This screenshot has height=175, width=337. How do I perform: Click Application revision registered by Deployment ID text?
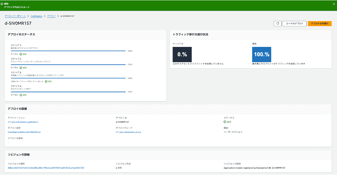pos(254,168)
